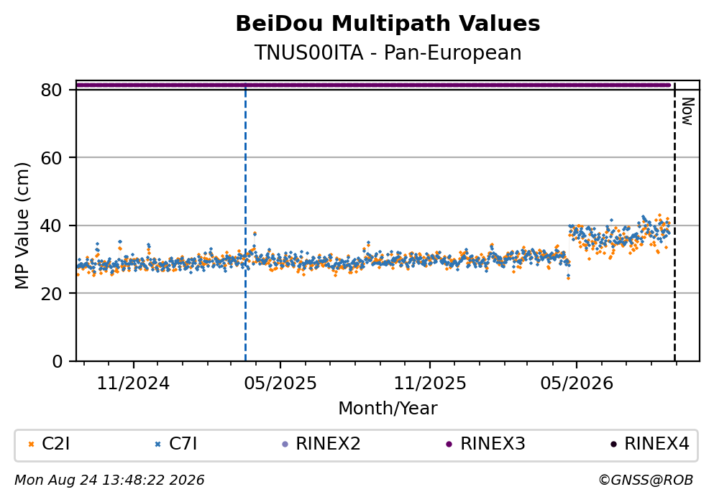
Task: Click the black dashed Now line
Action: (674, 221)
